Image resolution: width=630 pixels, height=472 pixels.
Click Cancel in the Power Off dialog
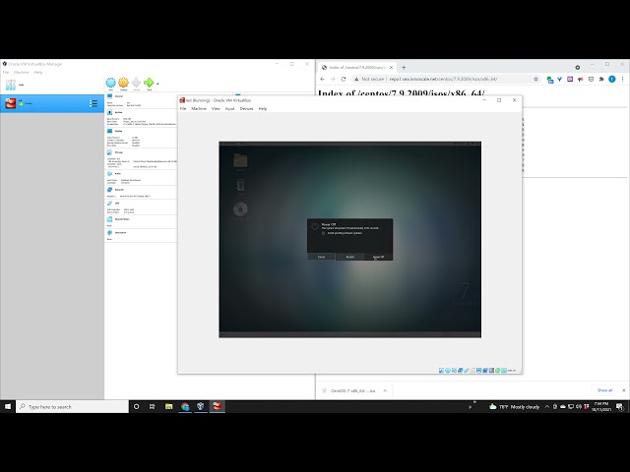coord(322,257)
